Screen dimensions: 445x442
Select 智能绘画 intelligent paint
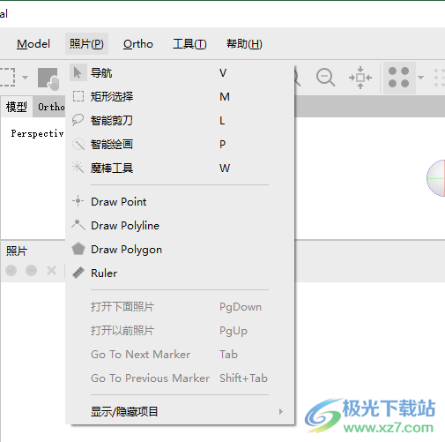click(180, 144)
